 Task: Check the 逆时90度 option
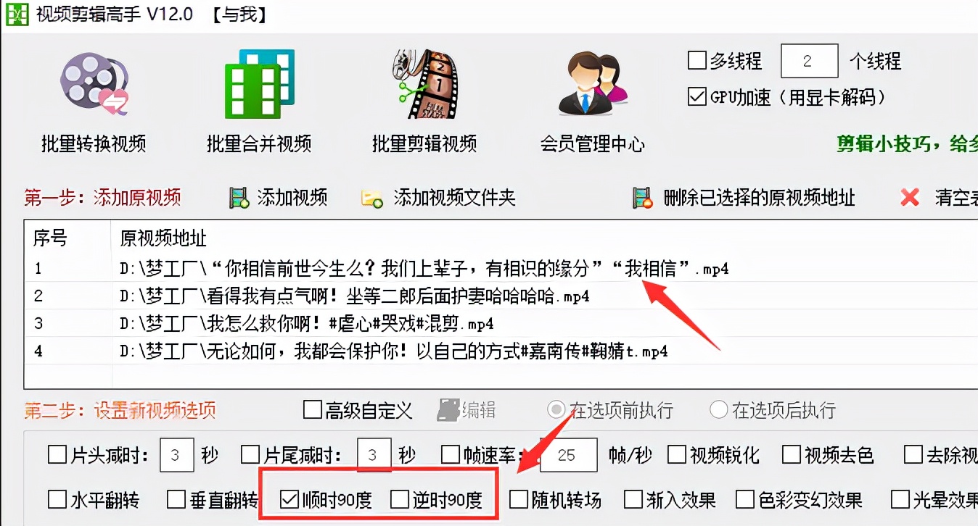400,499
